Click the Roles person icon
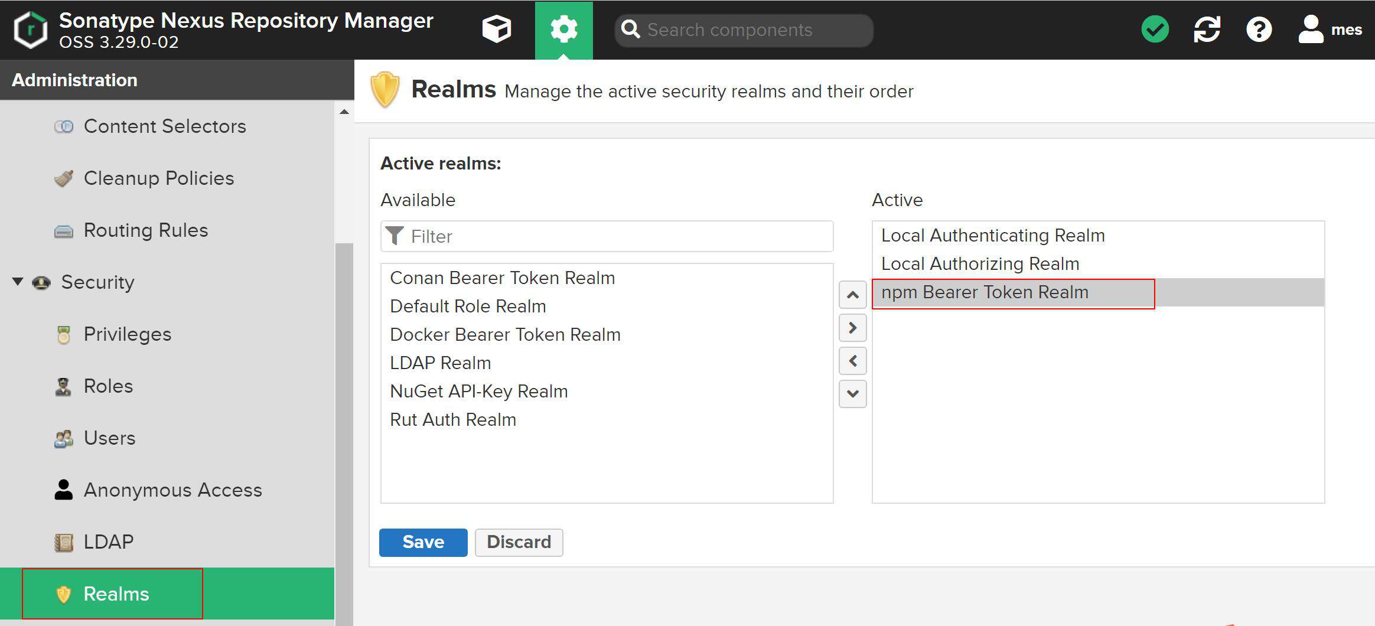The height and width of the screenshot is (626, 1375). click(x=63, y=387)
